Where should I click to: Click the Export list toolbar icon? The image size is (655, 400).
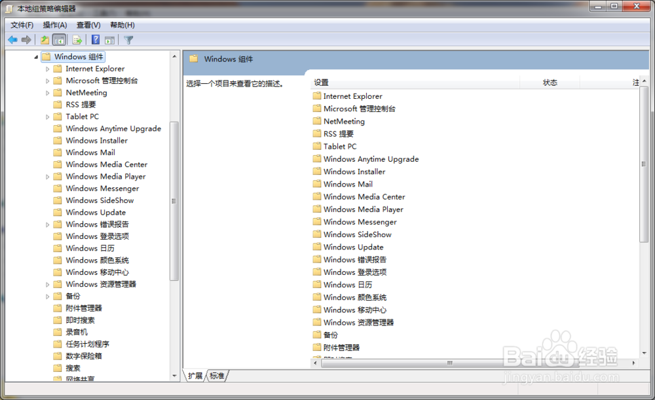click(77, 40)
